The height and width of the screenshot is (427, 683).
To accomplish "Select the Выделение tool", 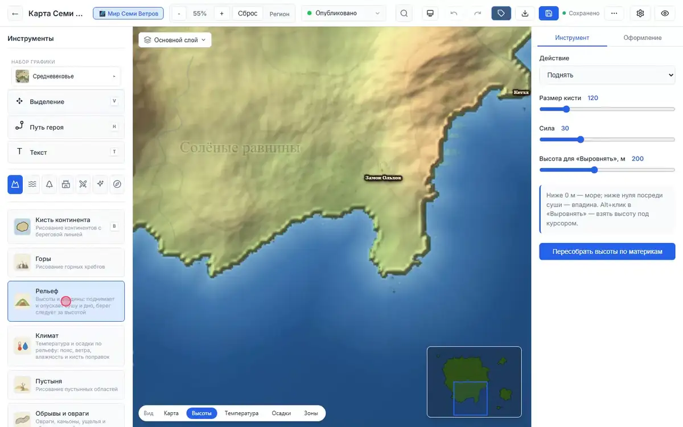I will pos(66,101).
